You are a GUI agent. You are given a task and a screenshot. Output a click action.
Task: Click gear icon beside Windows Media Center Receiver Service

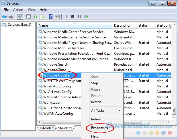(x=40, y=32)
